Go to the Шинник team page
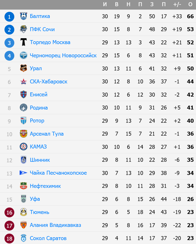This screenshot has height=244, width=196. pyautogui.click(x=40, y=160)
